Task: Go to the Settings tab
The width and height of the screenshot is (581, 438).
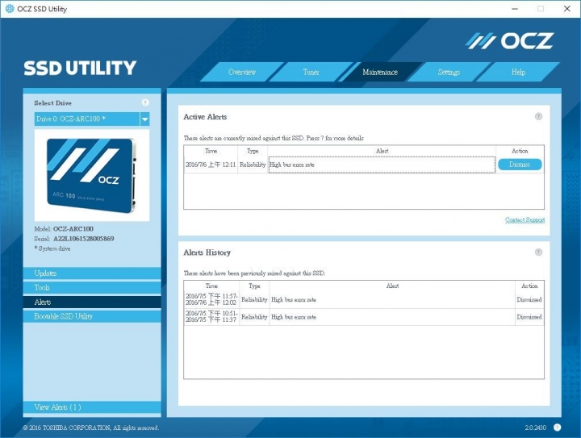Action: click(449, 72)
